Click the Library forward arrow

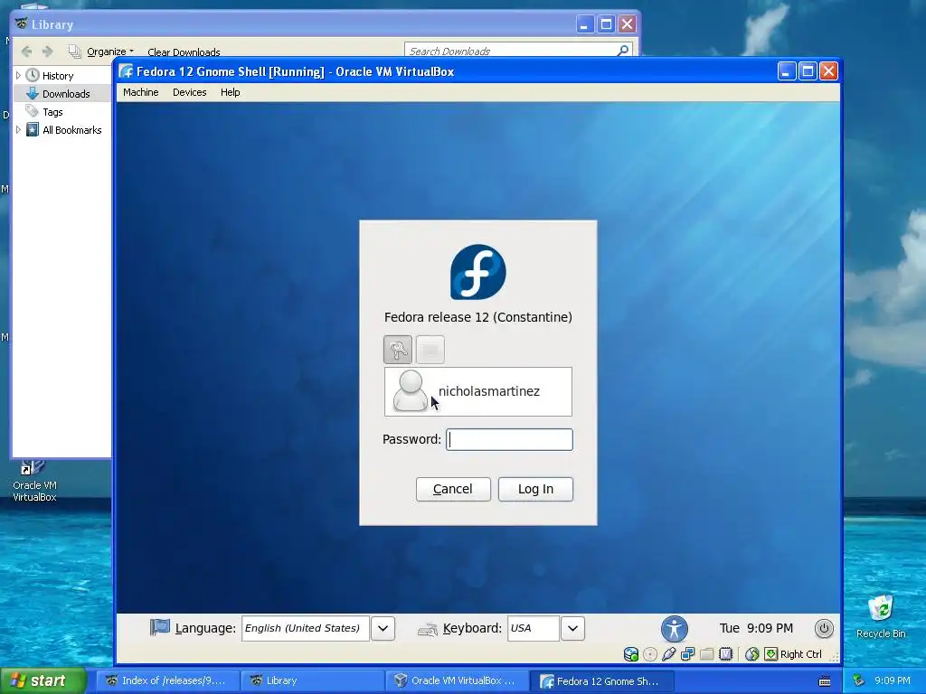coord(48,52)
